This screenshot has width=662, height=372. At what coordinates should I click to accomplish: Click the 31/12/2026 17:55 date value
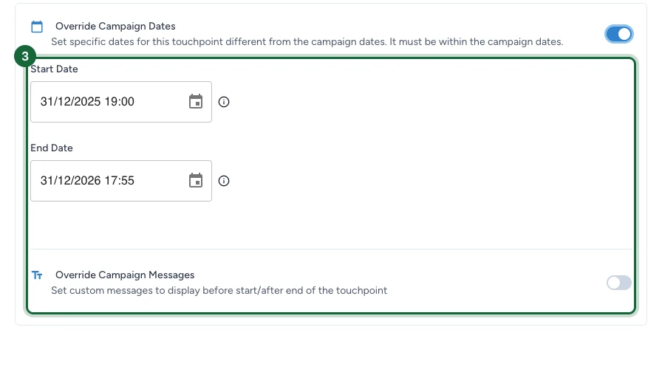(x=87, y=181)
